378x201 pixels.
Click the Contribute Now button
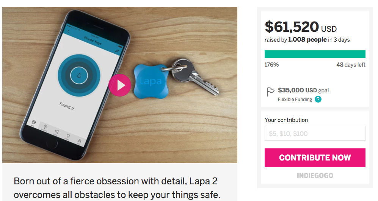pos(315,158)
